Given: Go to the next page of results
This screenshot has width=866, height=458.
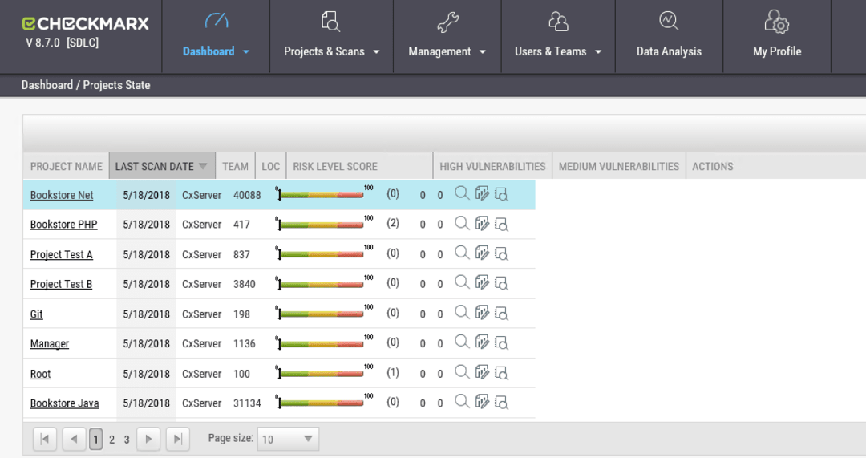Looking at the screenshot, I should tap(148, 439).
